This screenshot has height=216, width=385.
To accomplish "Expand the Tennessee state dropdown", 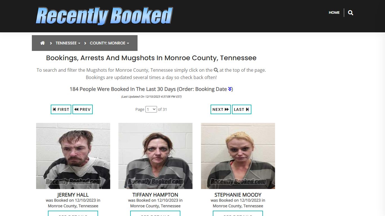I will tap(68, 43).
